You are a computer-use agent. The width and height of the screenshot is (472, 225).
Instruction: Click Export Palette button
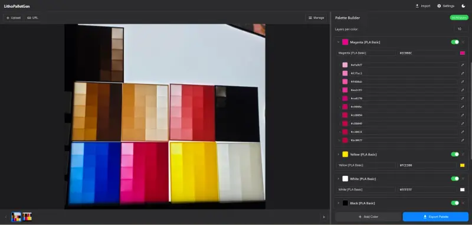click(x=435, y=217)
